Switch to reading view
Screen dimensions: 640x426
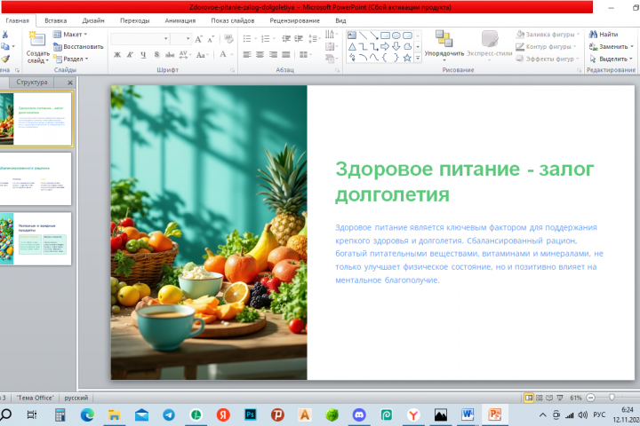coord(549,398)
